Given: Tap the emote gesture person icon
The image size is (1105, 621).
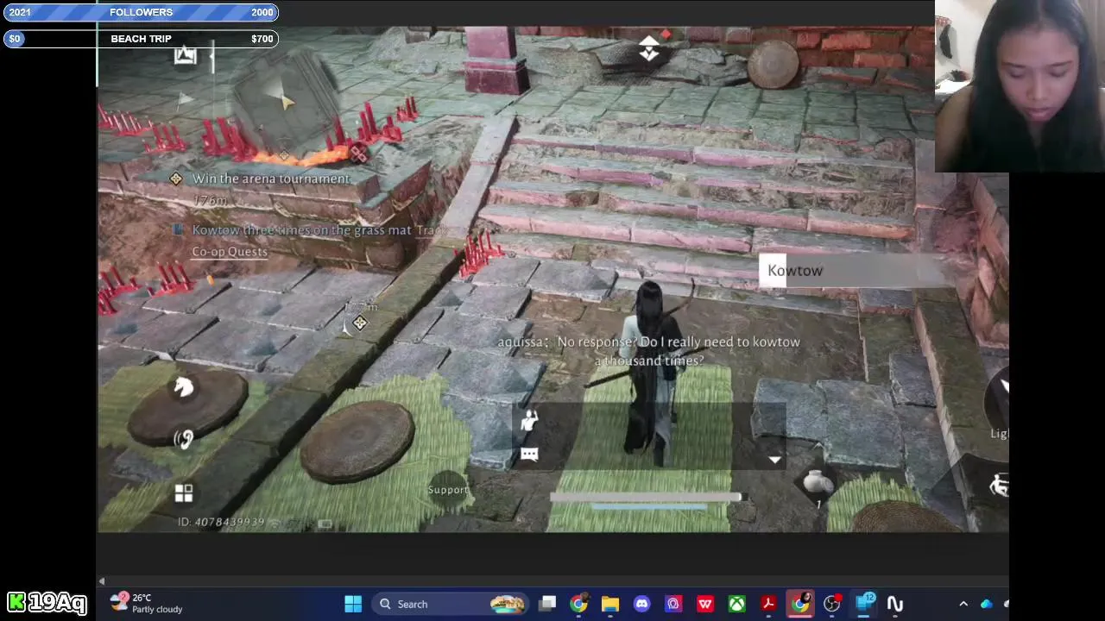Looking at the screenshot, I should click(x=529, y=420).
